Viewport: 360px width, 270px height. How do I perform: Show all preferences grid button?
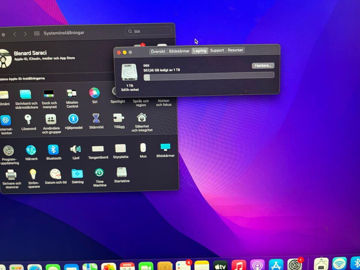[37, 33]
